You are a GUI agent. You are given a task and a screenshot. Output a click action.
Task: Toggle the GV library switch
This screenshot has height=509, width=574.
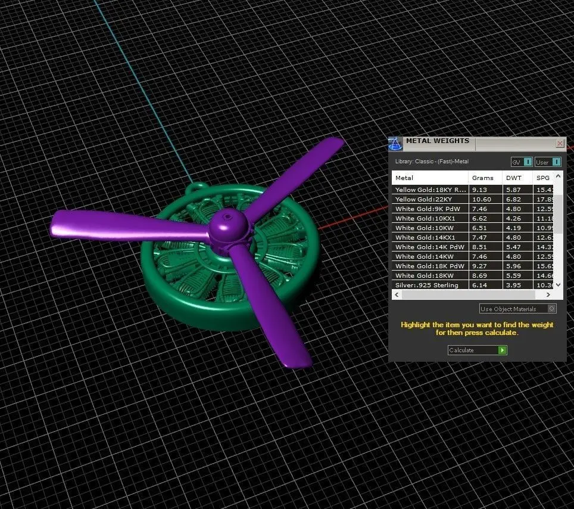[x=522, y=162]
